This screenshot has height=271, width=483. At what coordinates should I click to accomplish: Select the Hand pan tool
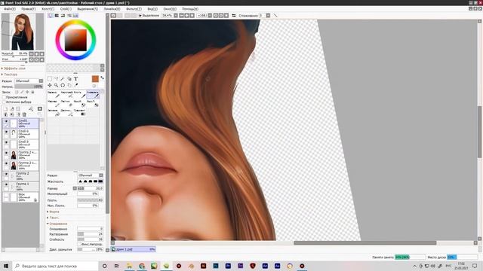click(69, 85)
